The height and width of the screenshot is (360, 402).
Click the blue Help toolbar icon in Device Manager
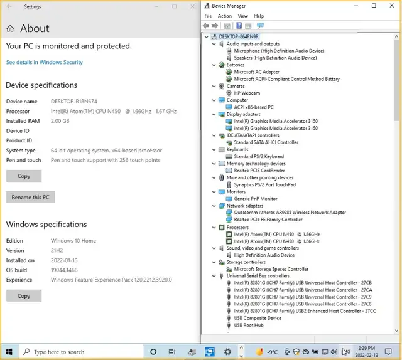[239, 25]
